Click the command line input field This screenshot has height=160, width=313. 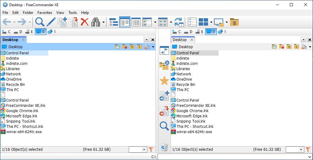(235, 157)
